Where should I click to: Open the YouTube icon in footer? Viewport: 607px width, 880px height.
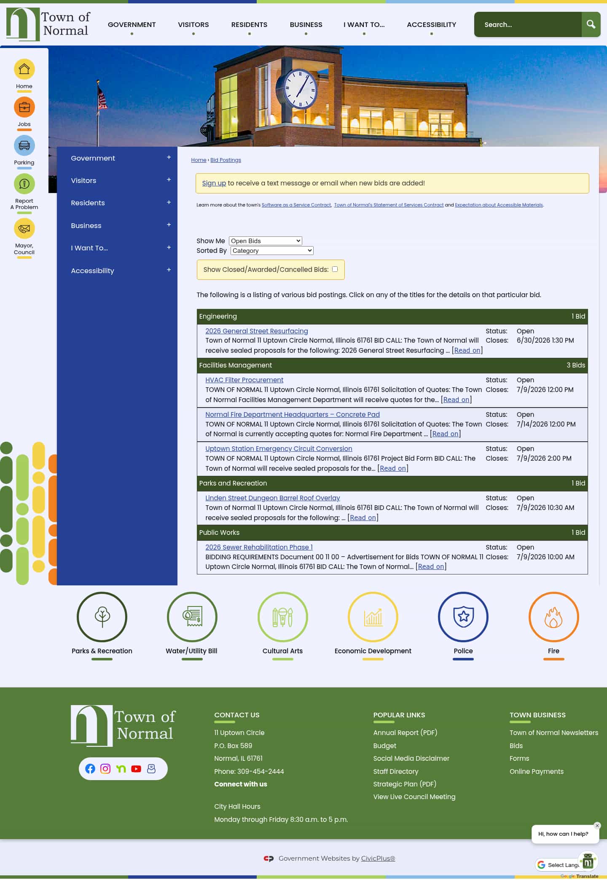[136, 769]
